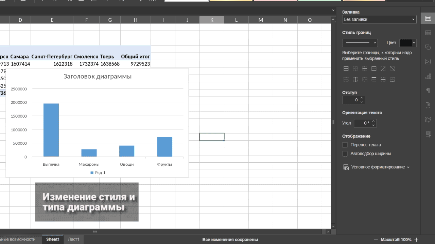Screen dimensions: 435x244
Task: Expand Условное форматирование menu
Action: pos(377,167)
